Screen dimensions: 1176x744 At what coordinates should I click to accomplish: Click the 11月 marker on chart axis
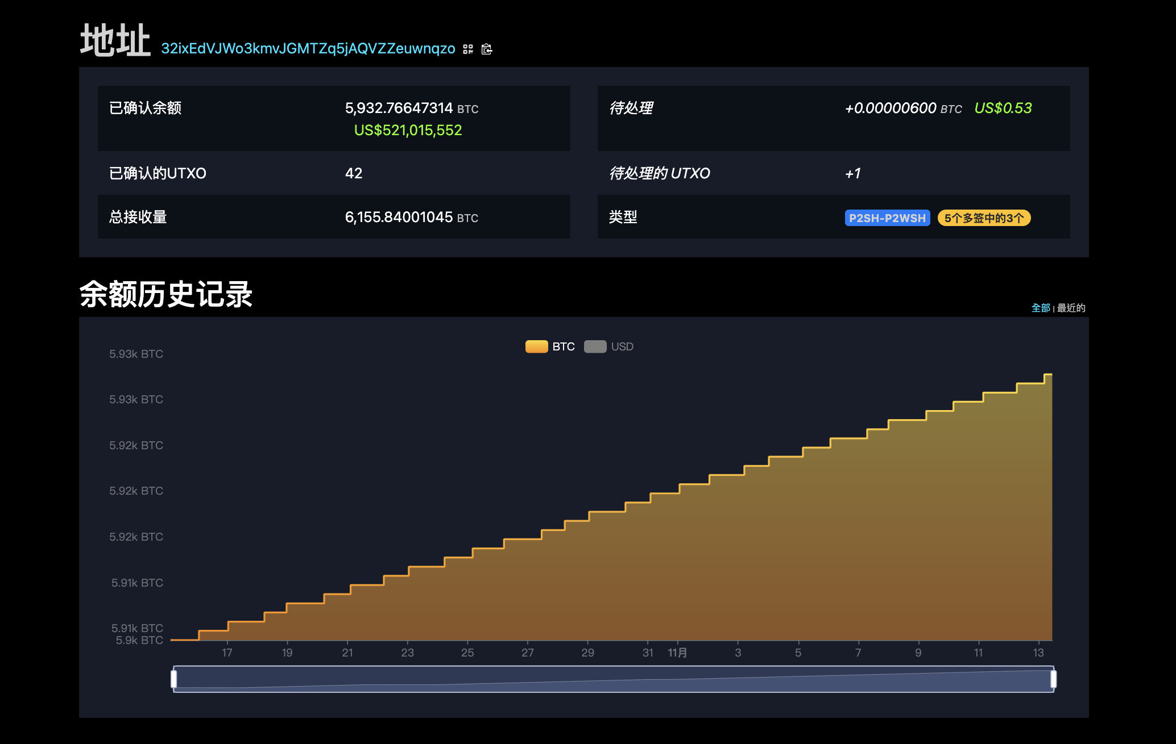[677, 653]
